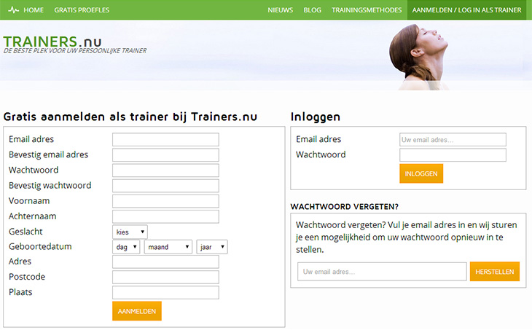The height and width of the screenshot is (330, 532).
Task: Select AANMELDEN / LOG IN ALS TRAINER tab
Action: (x=466, y=10)
